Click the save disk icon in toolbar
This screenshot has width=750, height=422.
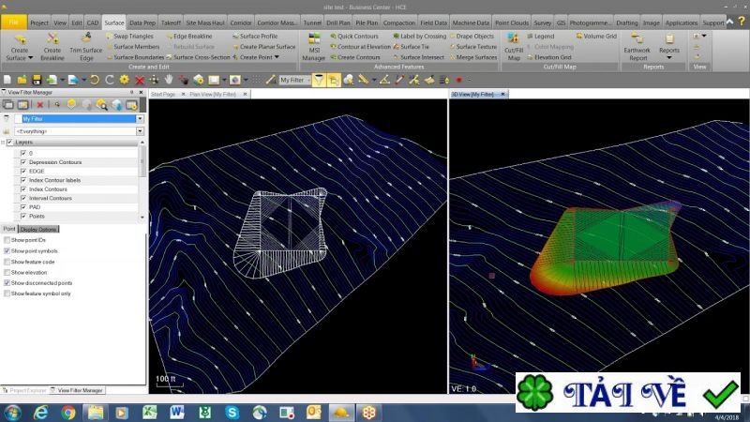(x=35, y=81)
